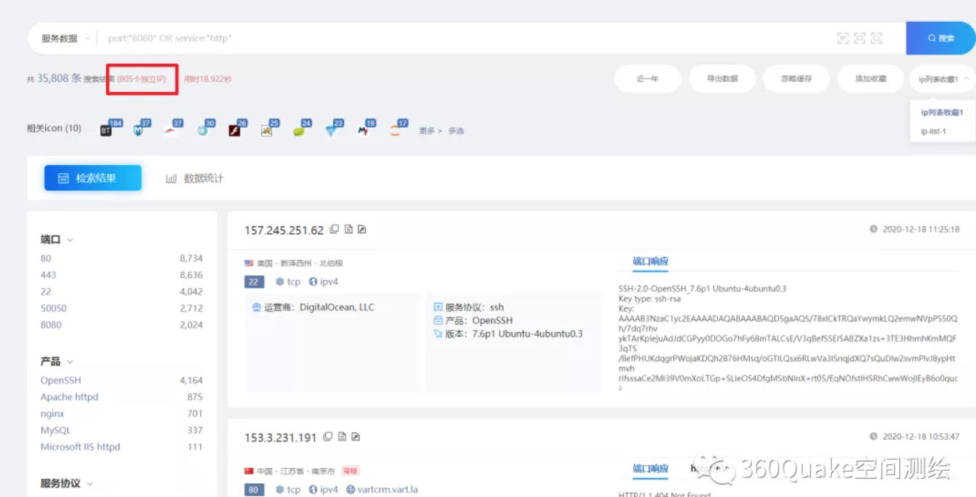Copy the IP address 157.245.251.62
The height and width of the screenshot is (497, 976).
coord(335,230)
